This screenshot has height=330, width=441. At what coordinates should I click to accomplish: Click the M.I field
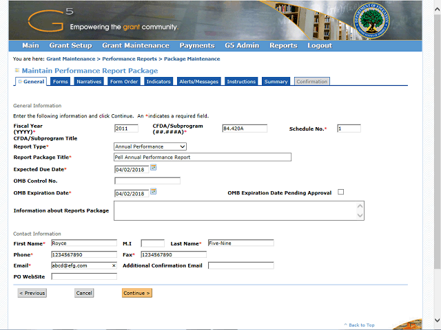coord(153,243)
